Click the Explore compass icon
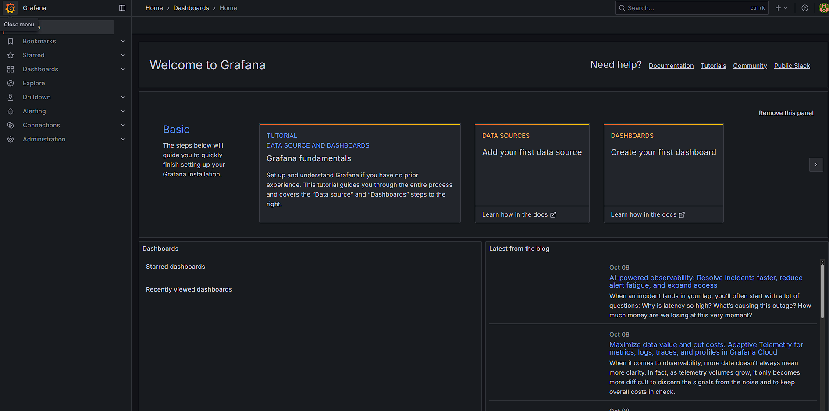829x411 pixels. [x=11, y=83]
